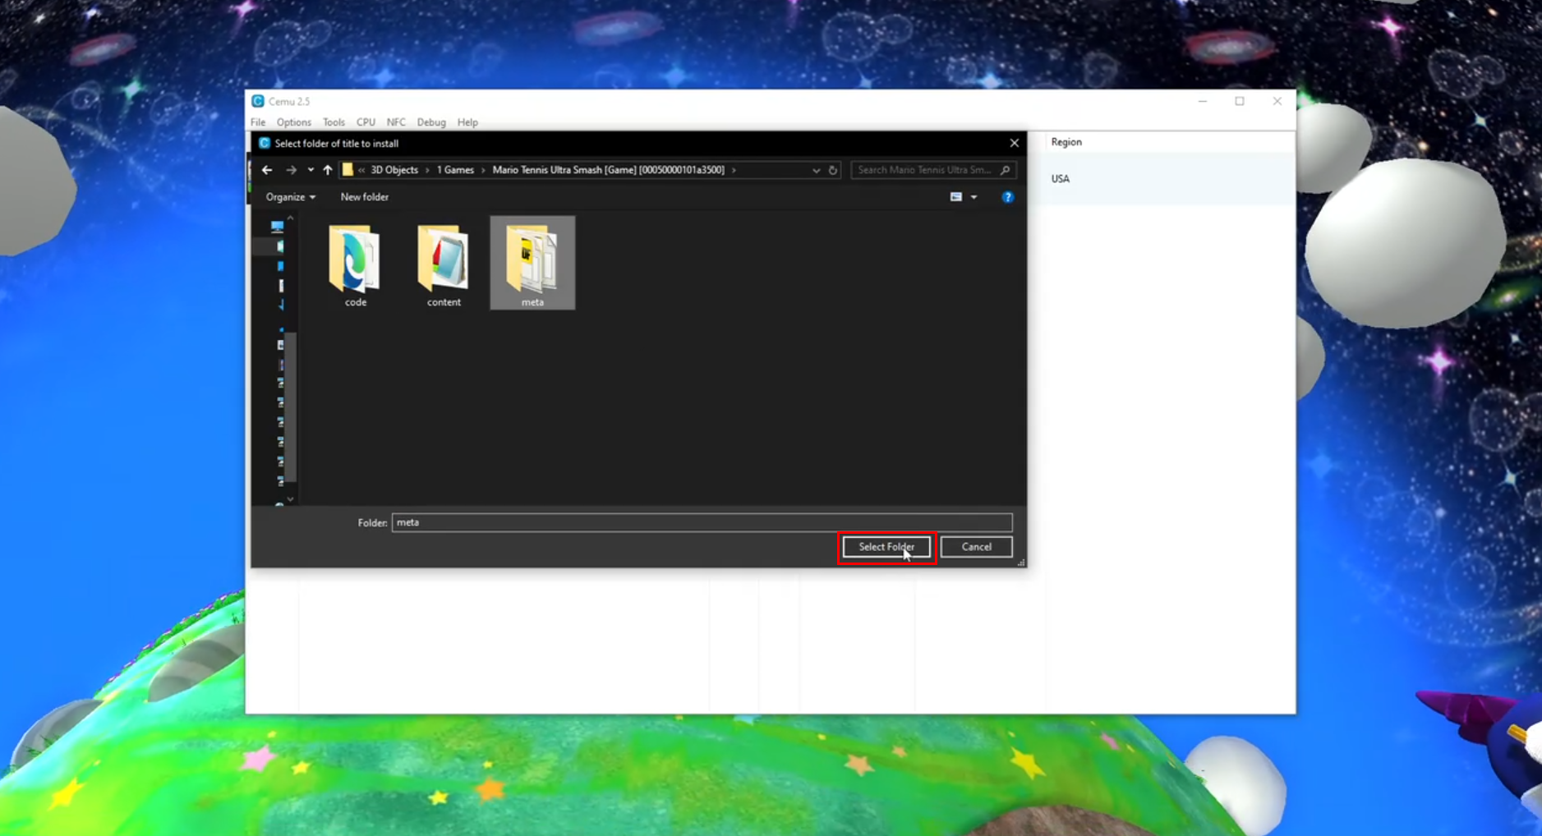Open the Get Help question mark icon
Screen dimensions: 1542x836
1008,197
